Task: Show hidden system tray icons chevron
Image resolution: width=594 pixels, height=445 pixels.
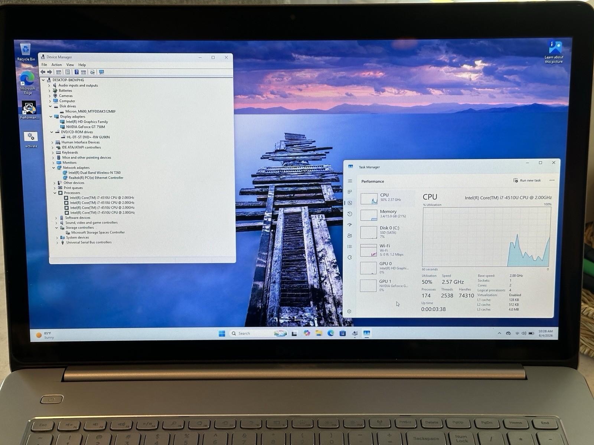Action: click(499, 333)
